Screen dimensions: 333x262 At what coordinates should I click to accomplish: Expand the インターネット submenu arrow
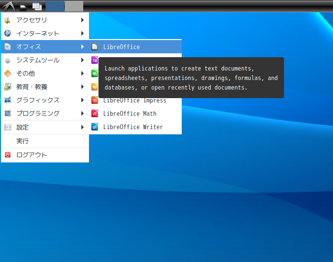click(x=82, y=33)
